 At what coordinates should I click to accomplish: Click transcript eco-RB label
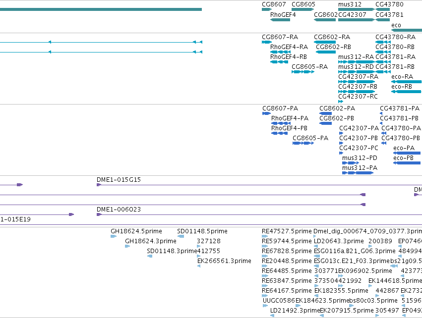coord(402,87)
